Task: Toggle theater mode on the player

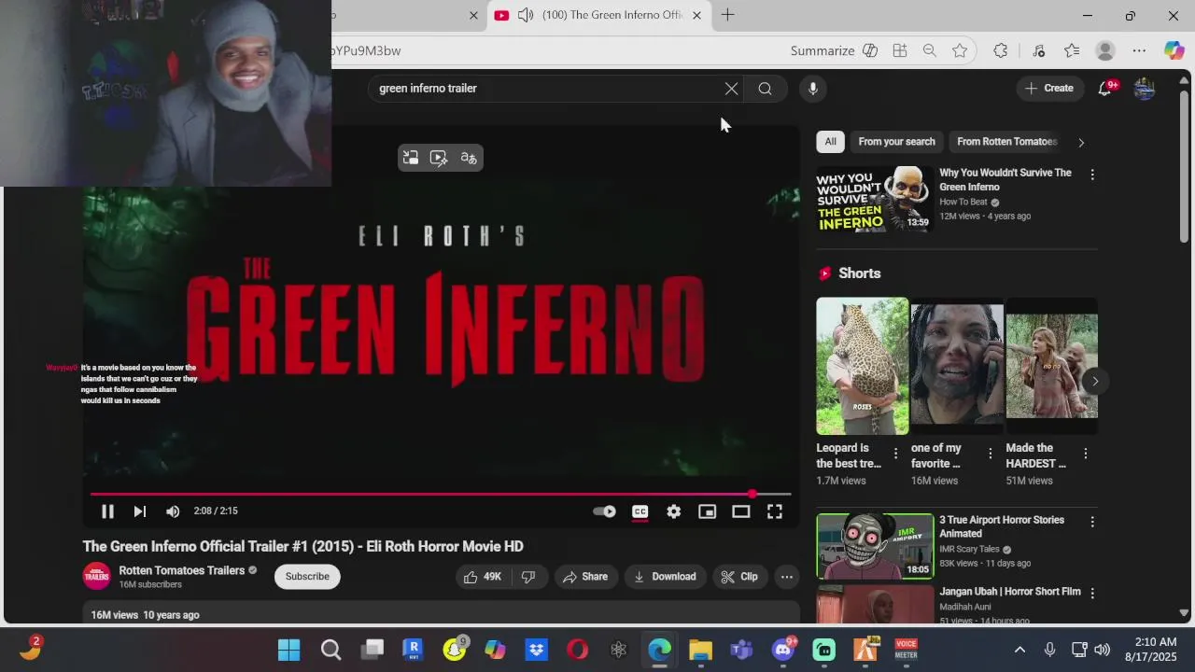Action: coord(740,511)
